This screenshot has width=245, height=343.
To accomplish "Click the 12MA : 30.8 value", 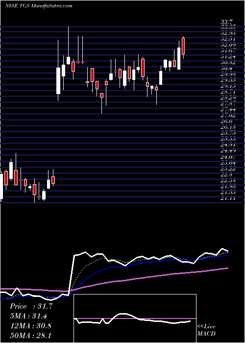I will tap(31, 325).
